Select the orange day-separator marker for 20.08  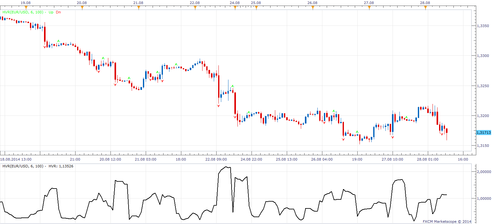82,8
